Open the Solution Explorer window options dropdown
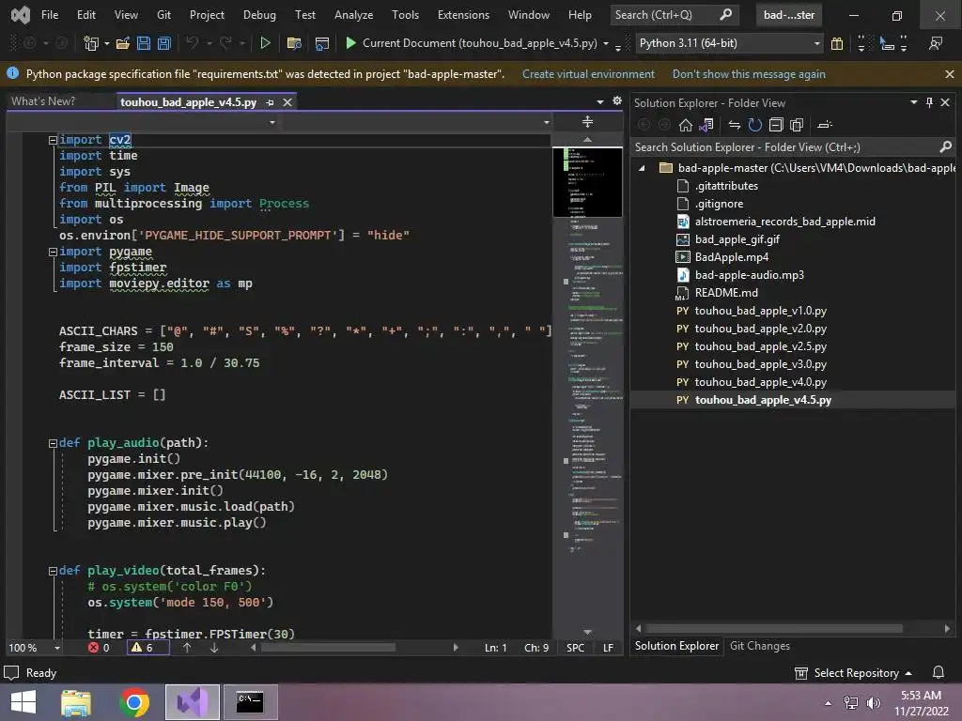962x721 pixels. coord(913,102)
